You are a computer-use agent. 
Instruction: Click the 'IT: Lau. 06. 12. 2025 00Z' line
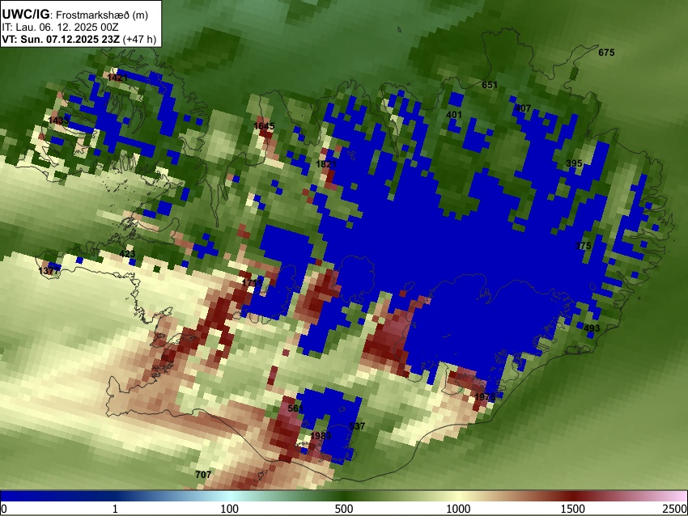tap(60, 27)
